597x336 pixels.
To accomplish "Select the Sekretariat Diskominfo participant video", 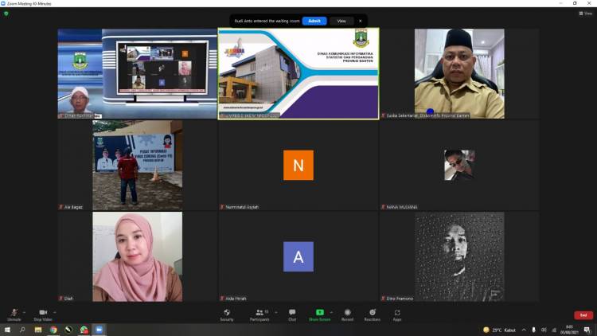I will point(459,73).
